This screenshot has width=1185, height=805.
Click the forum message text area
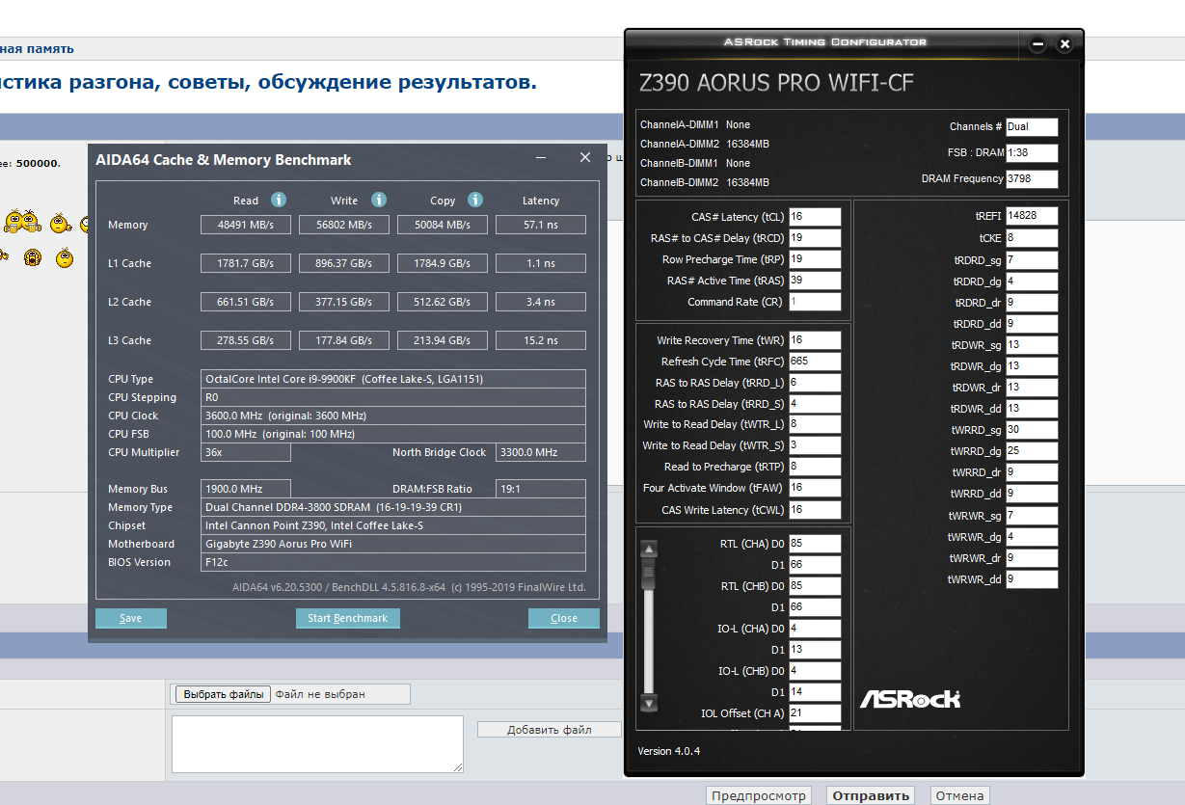(x=317, y=743)
